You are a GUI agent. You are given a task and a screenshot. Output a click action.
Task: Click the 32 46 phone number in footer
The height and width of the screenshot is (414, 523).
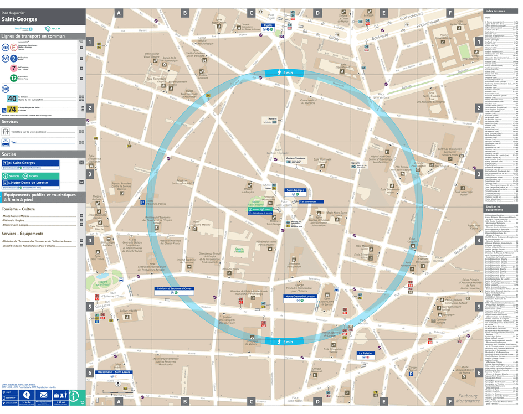60,402
